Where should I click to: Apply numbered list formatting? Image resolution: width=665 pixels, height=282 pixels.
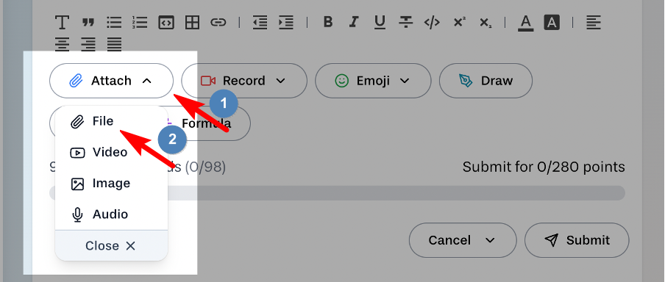[140, 23]
